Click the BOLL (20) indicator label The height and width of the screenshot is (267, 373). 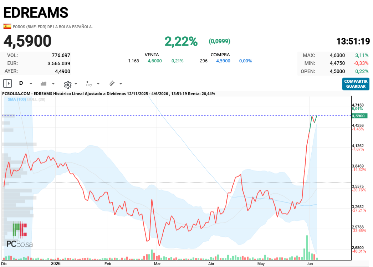click(x=36, y=99)
